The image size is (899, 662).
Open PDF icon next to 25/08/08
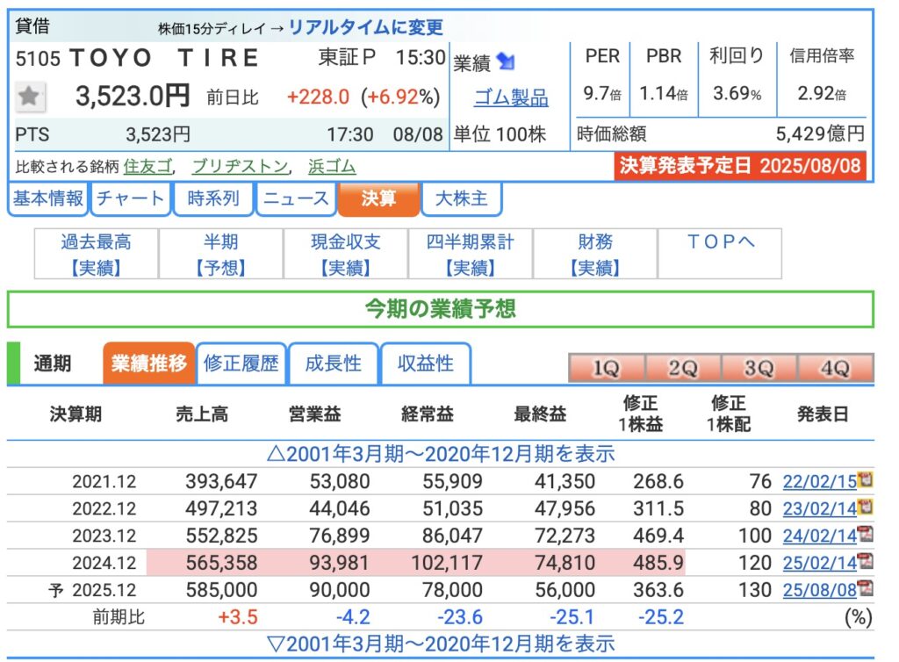(x=865, y=588)
